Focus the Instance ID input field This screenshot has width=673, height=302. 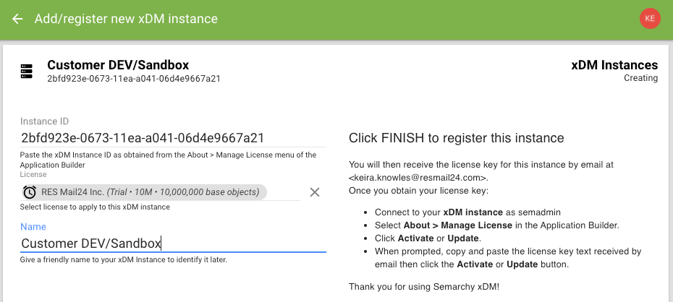[173, 138]
